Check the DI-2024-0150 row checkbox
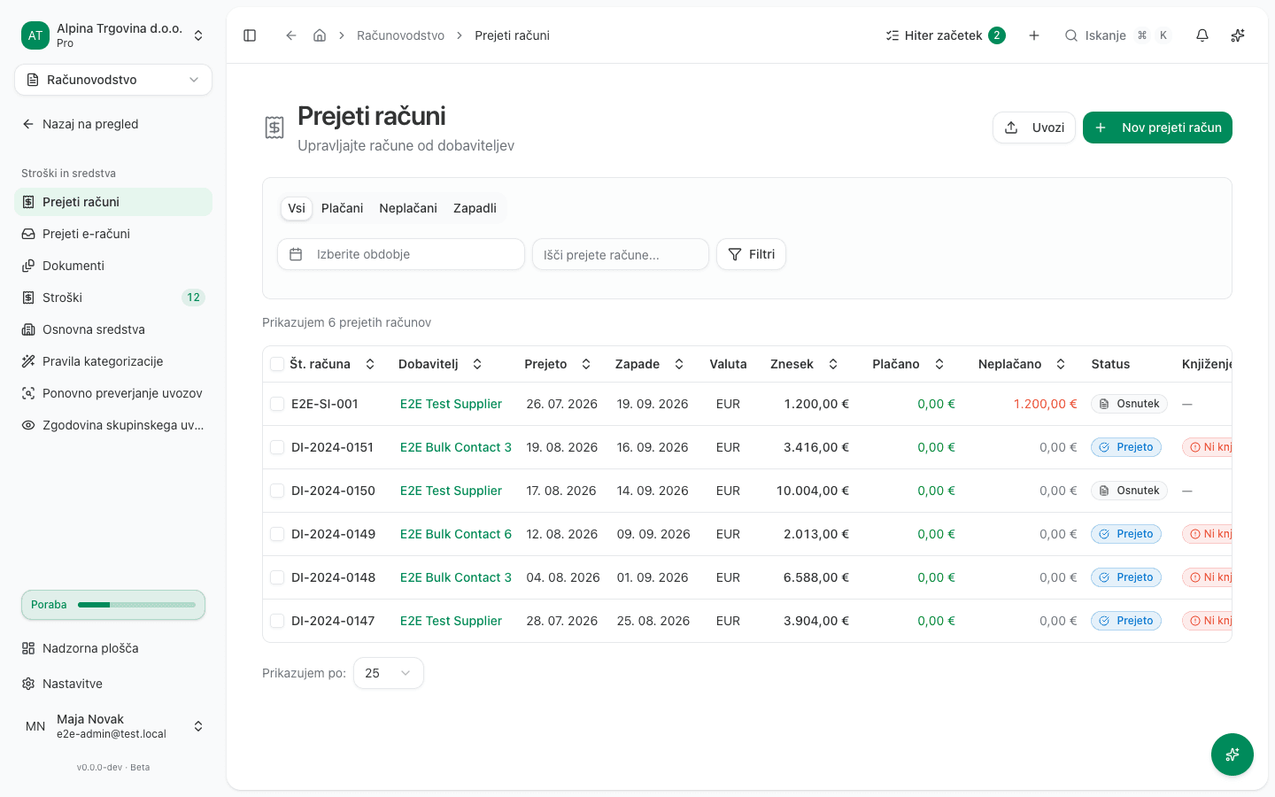The height and width of the screenshot is (797, 1275). coord(277,491)
